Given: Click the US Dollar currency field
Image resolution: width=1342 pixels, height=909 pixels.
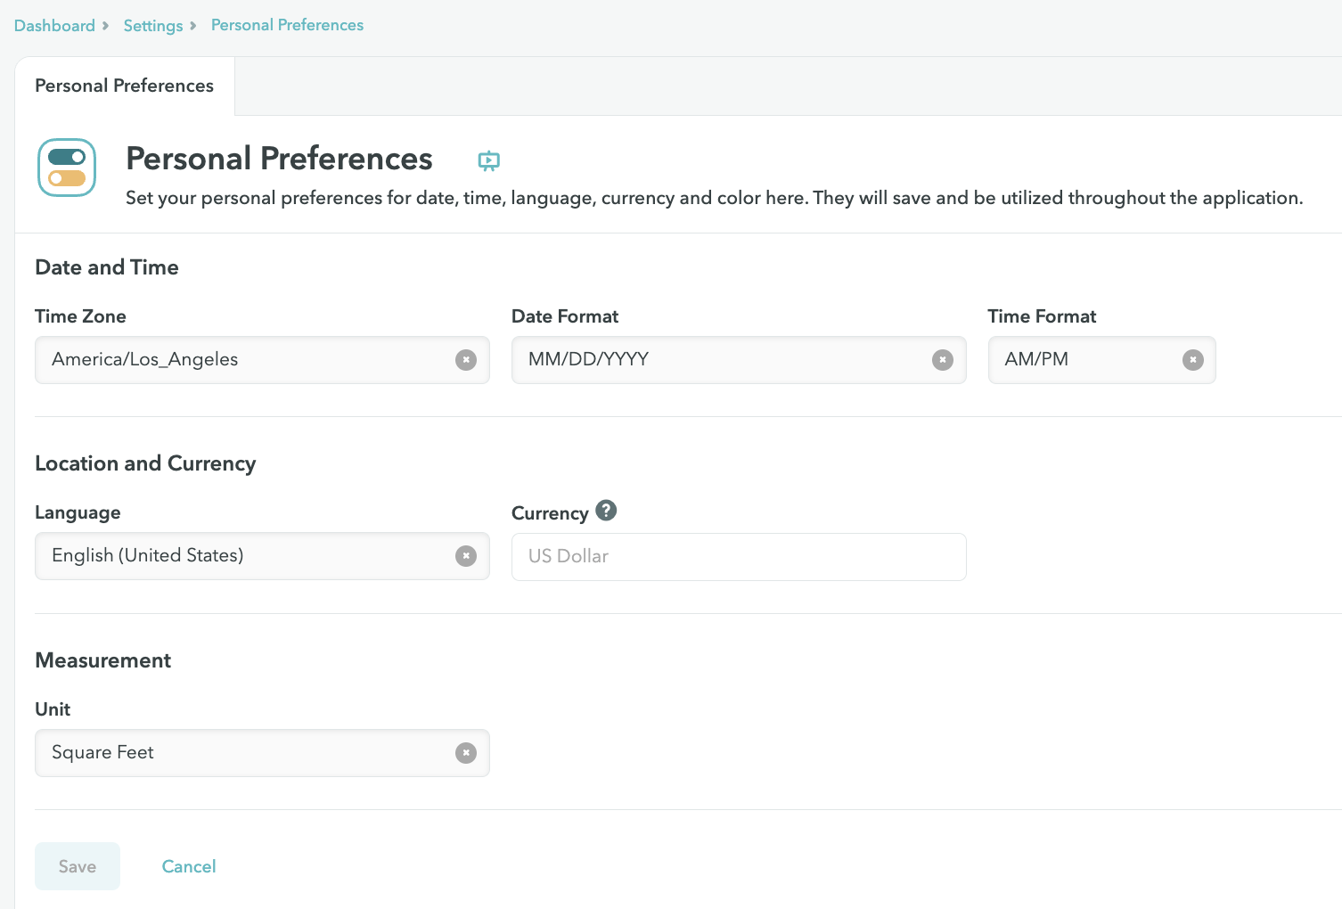Looking at the screenshot, I should (x=739, y=557).
